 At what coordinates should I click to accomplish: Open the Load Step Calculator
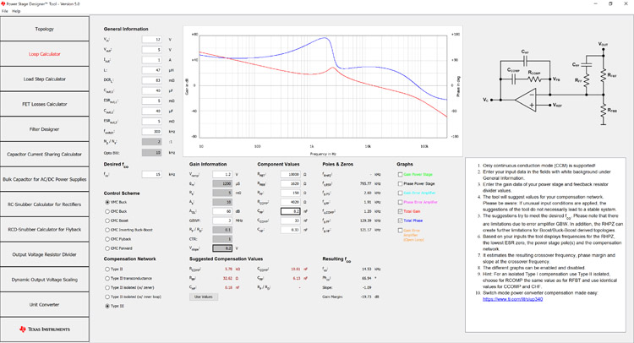(45, 79)
